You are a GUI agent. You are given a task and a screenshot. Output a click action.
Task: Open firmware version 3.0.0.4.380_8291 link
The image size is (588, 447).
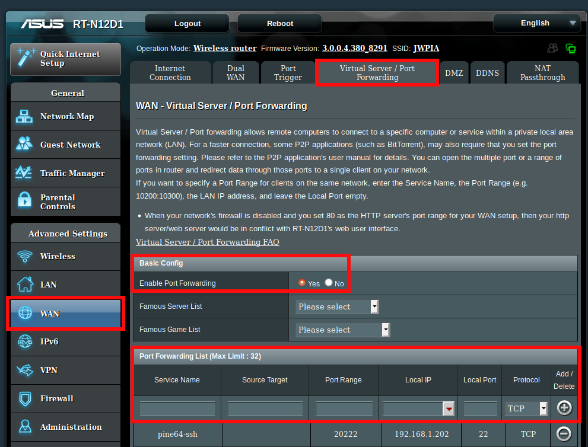[x=354, y=49]
